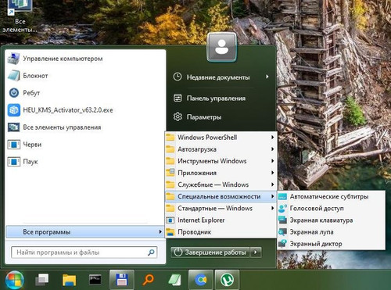Viewport: 391px width, 290px height.
Task: Click the Параметры gear icon
Action: click(178, 116)
